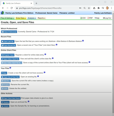The height and width of the screenshot is (116, 114).
Task: Log Out of the application
Action: pos(107,18)
